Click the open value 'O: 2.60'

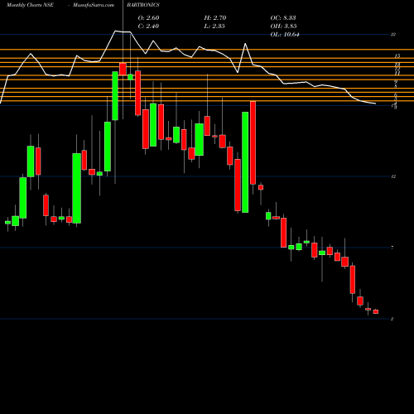tap(148, 18)
